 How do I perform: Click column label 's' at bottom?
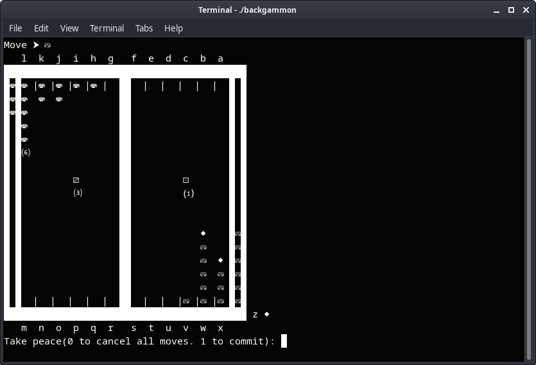134,328
